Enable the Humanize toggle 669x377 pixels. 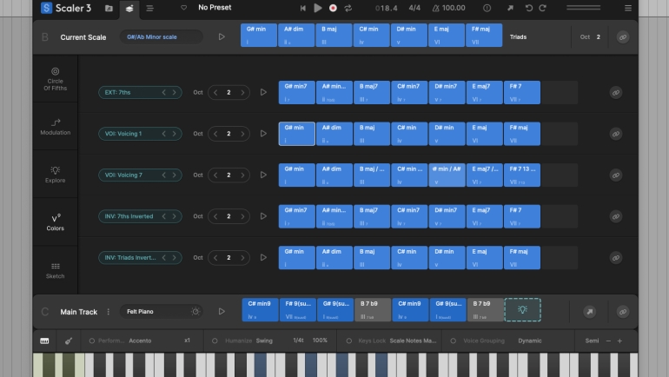[x=215, y=341]
